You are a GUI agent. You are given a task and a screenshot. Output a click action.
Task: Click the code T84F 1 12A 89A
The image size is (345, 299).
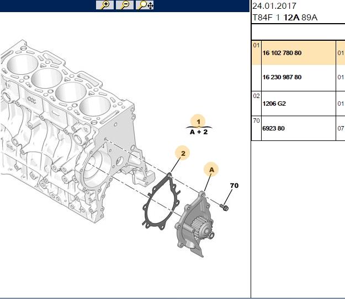pos(285,17)
